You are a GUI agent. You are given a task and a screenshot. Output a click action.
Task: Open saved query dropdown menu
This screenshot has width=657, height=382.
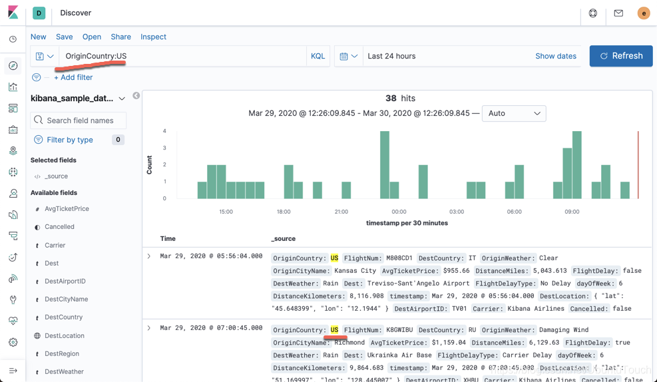click(45, 56)
